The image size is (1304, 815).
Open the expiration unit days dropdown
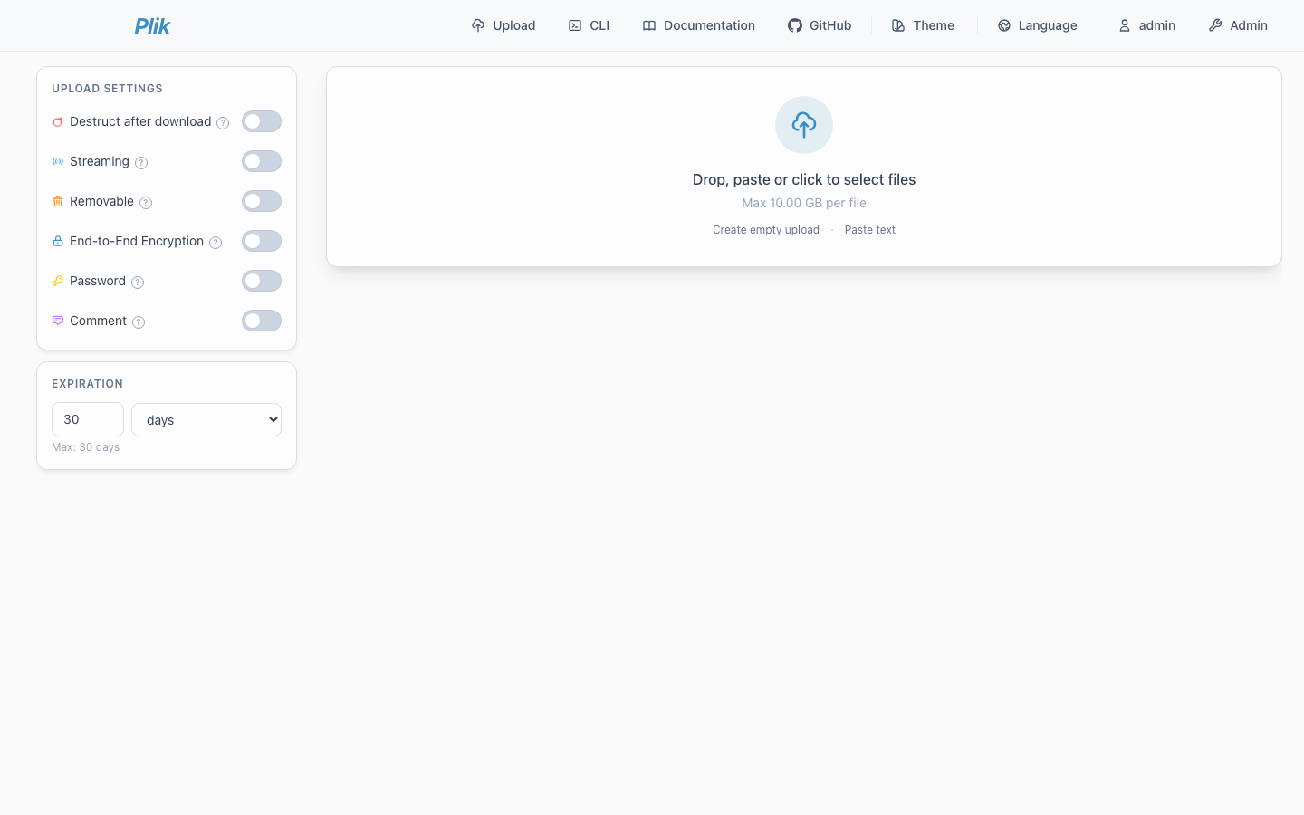coord(206,419)
